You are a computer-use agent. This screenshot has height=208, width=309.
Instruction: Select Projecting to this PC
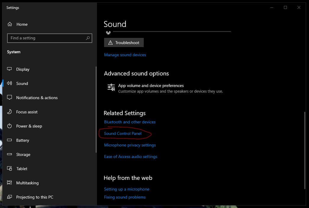[35, 197]
